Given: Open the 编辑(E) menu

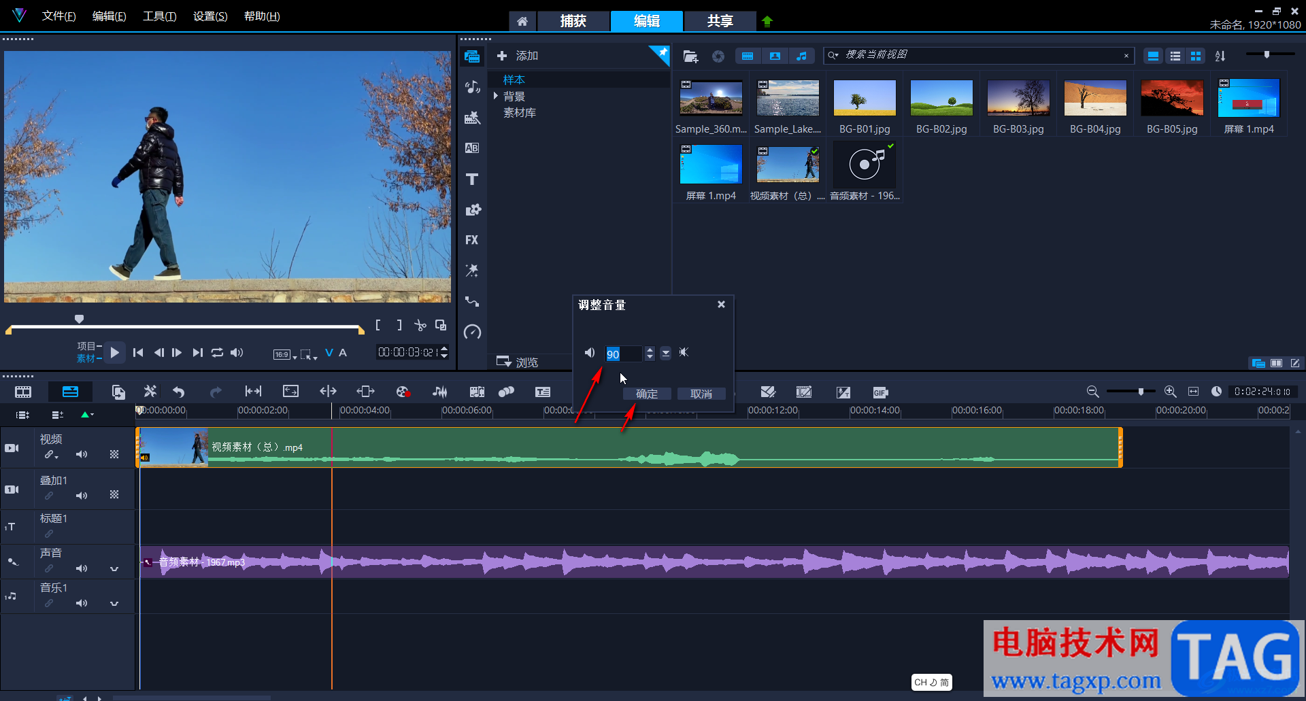Looking at the screenshot, I should pyautogui.click(x=109, y=16).
